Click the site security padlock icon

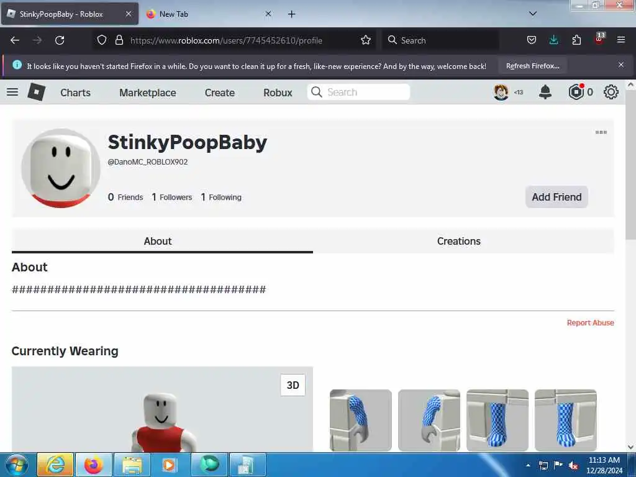(119, 40)
